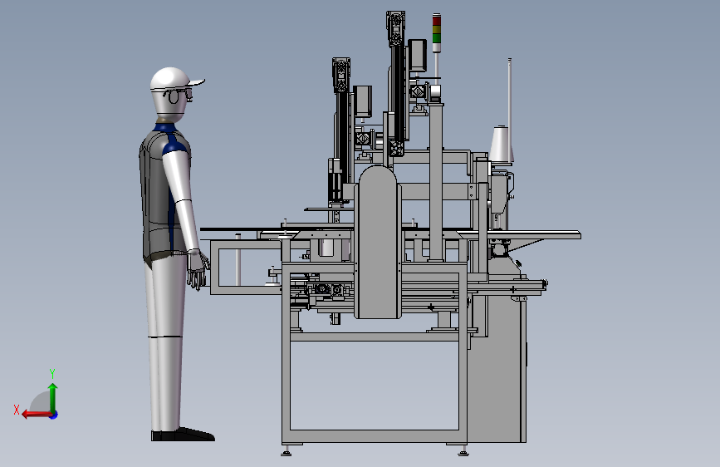This screenshot has height=467, width=720.
Task: Select the mannequin's black shoe
Action: coord(183,435)
